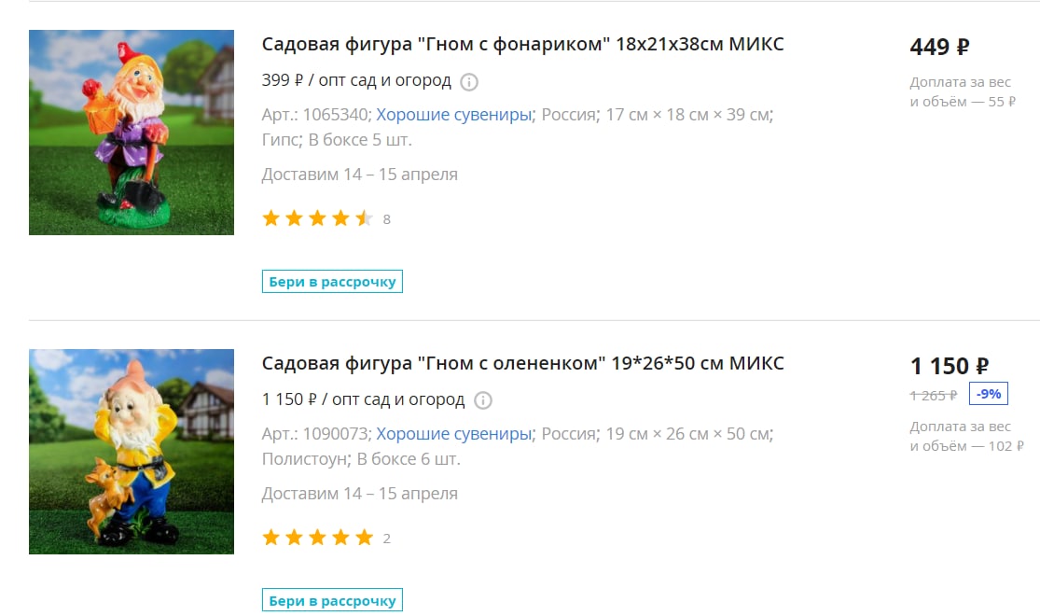
Task: Click info icon beside 1 150 ₽ wholesale price
Action: point(483,400)
